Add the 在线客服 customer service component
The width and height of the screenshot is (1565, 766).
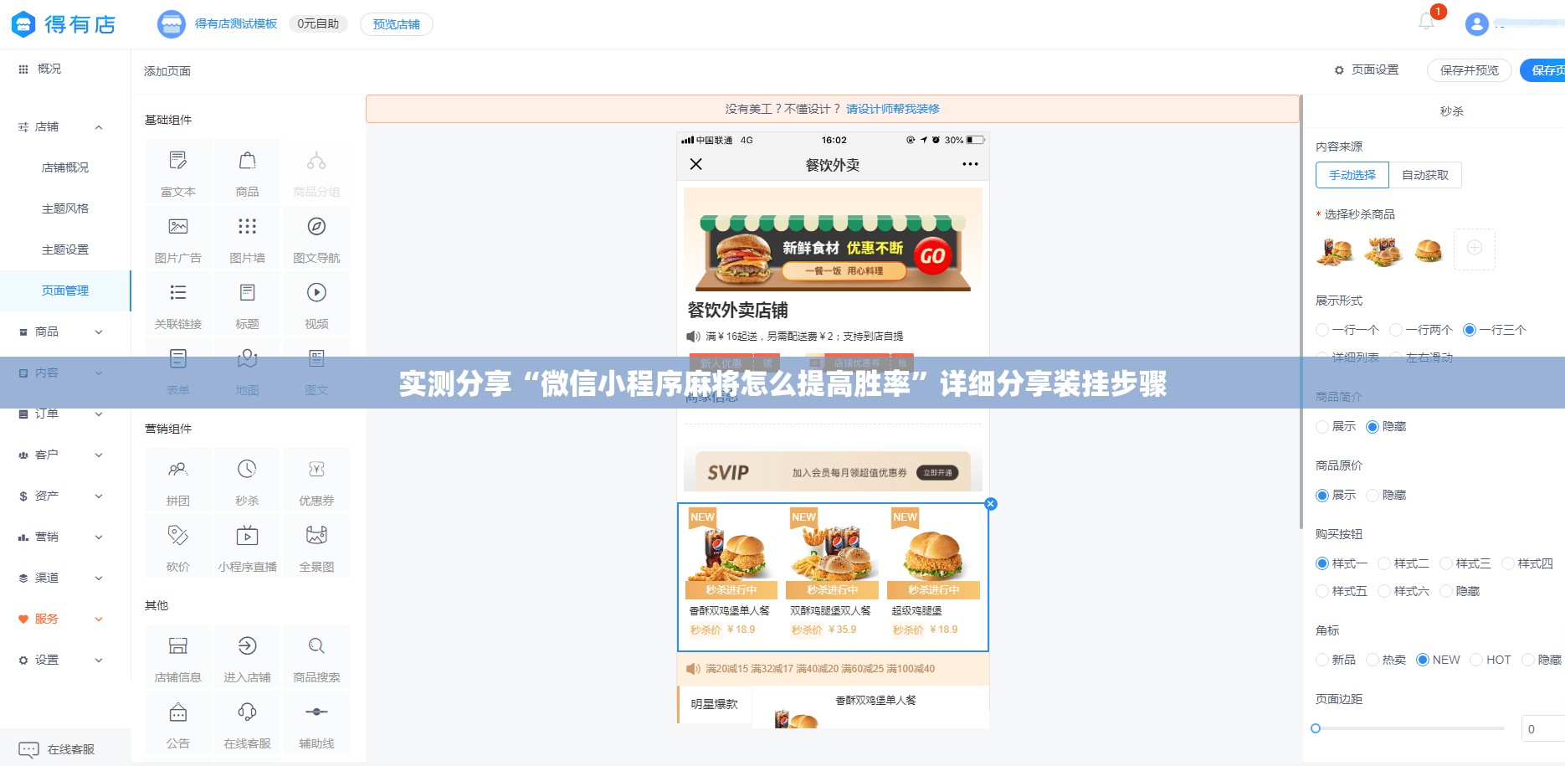[247, 724]
